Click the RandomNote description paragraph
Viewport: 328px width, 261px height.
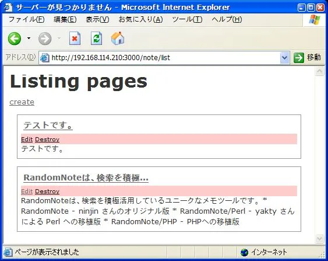[158, 211]
